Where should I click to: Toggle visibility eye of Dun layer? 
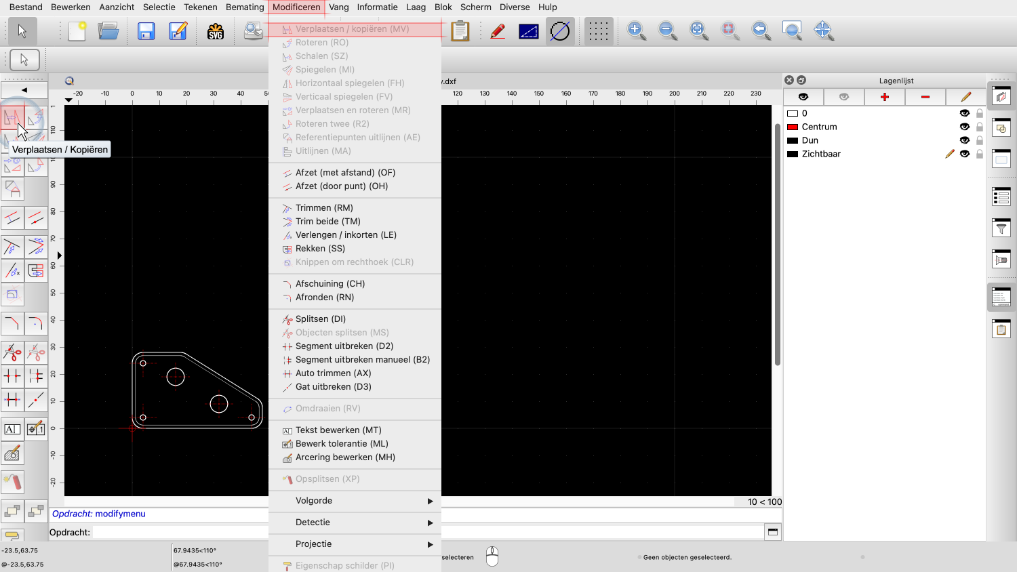(x=964, y=140)
